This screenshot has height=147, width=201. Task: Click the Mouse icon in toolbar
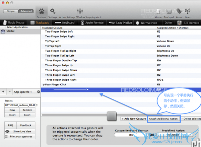(158, 11)
